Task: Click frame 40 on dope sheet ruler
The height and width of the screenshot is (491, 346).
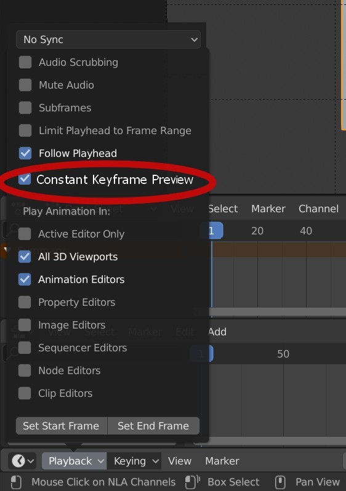Action: point(306,231)
